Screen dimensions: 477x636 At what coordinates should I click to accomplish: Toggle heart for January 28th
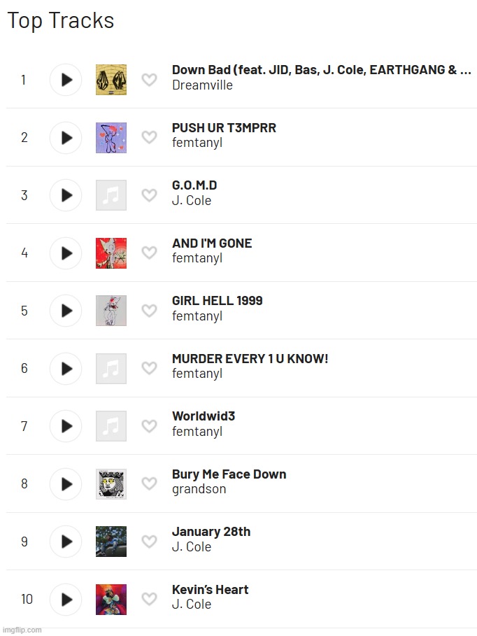click(149, 541)
